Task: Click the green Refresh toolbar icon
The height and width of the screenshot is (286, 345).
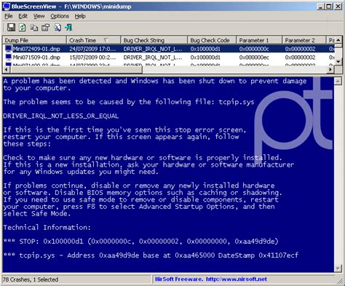Action: tap(23, 28)
